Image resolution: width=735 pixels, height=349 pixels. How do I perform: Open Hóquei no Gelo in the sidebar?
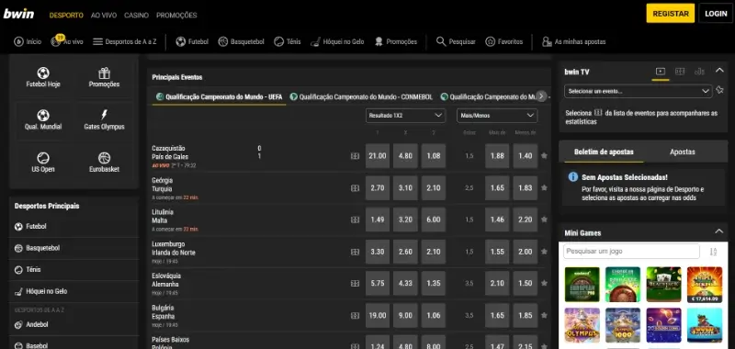(x=73, y=291)
